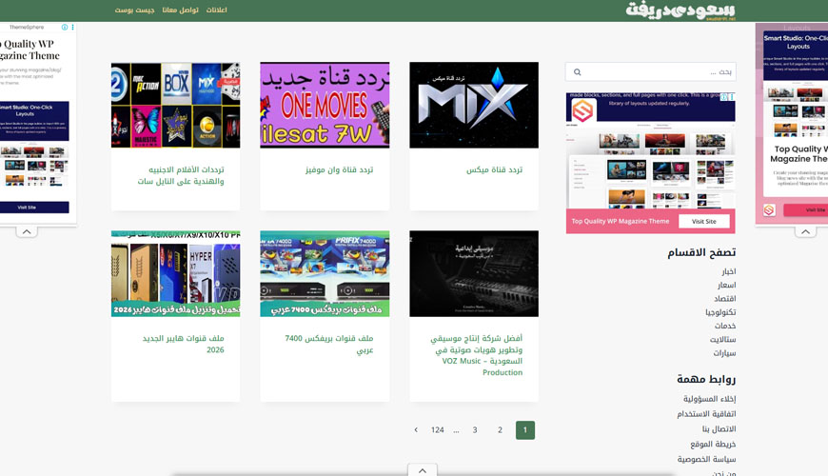Image resolution: width=828 pixels, height=476 pixels.
Task: Click the pink Visit Site button on right ad
Action: click(805, 210)
